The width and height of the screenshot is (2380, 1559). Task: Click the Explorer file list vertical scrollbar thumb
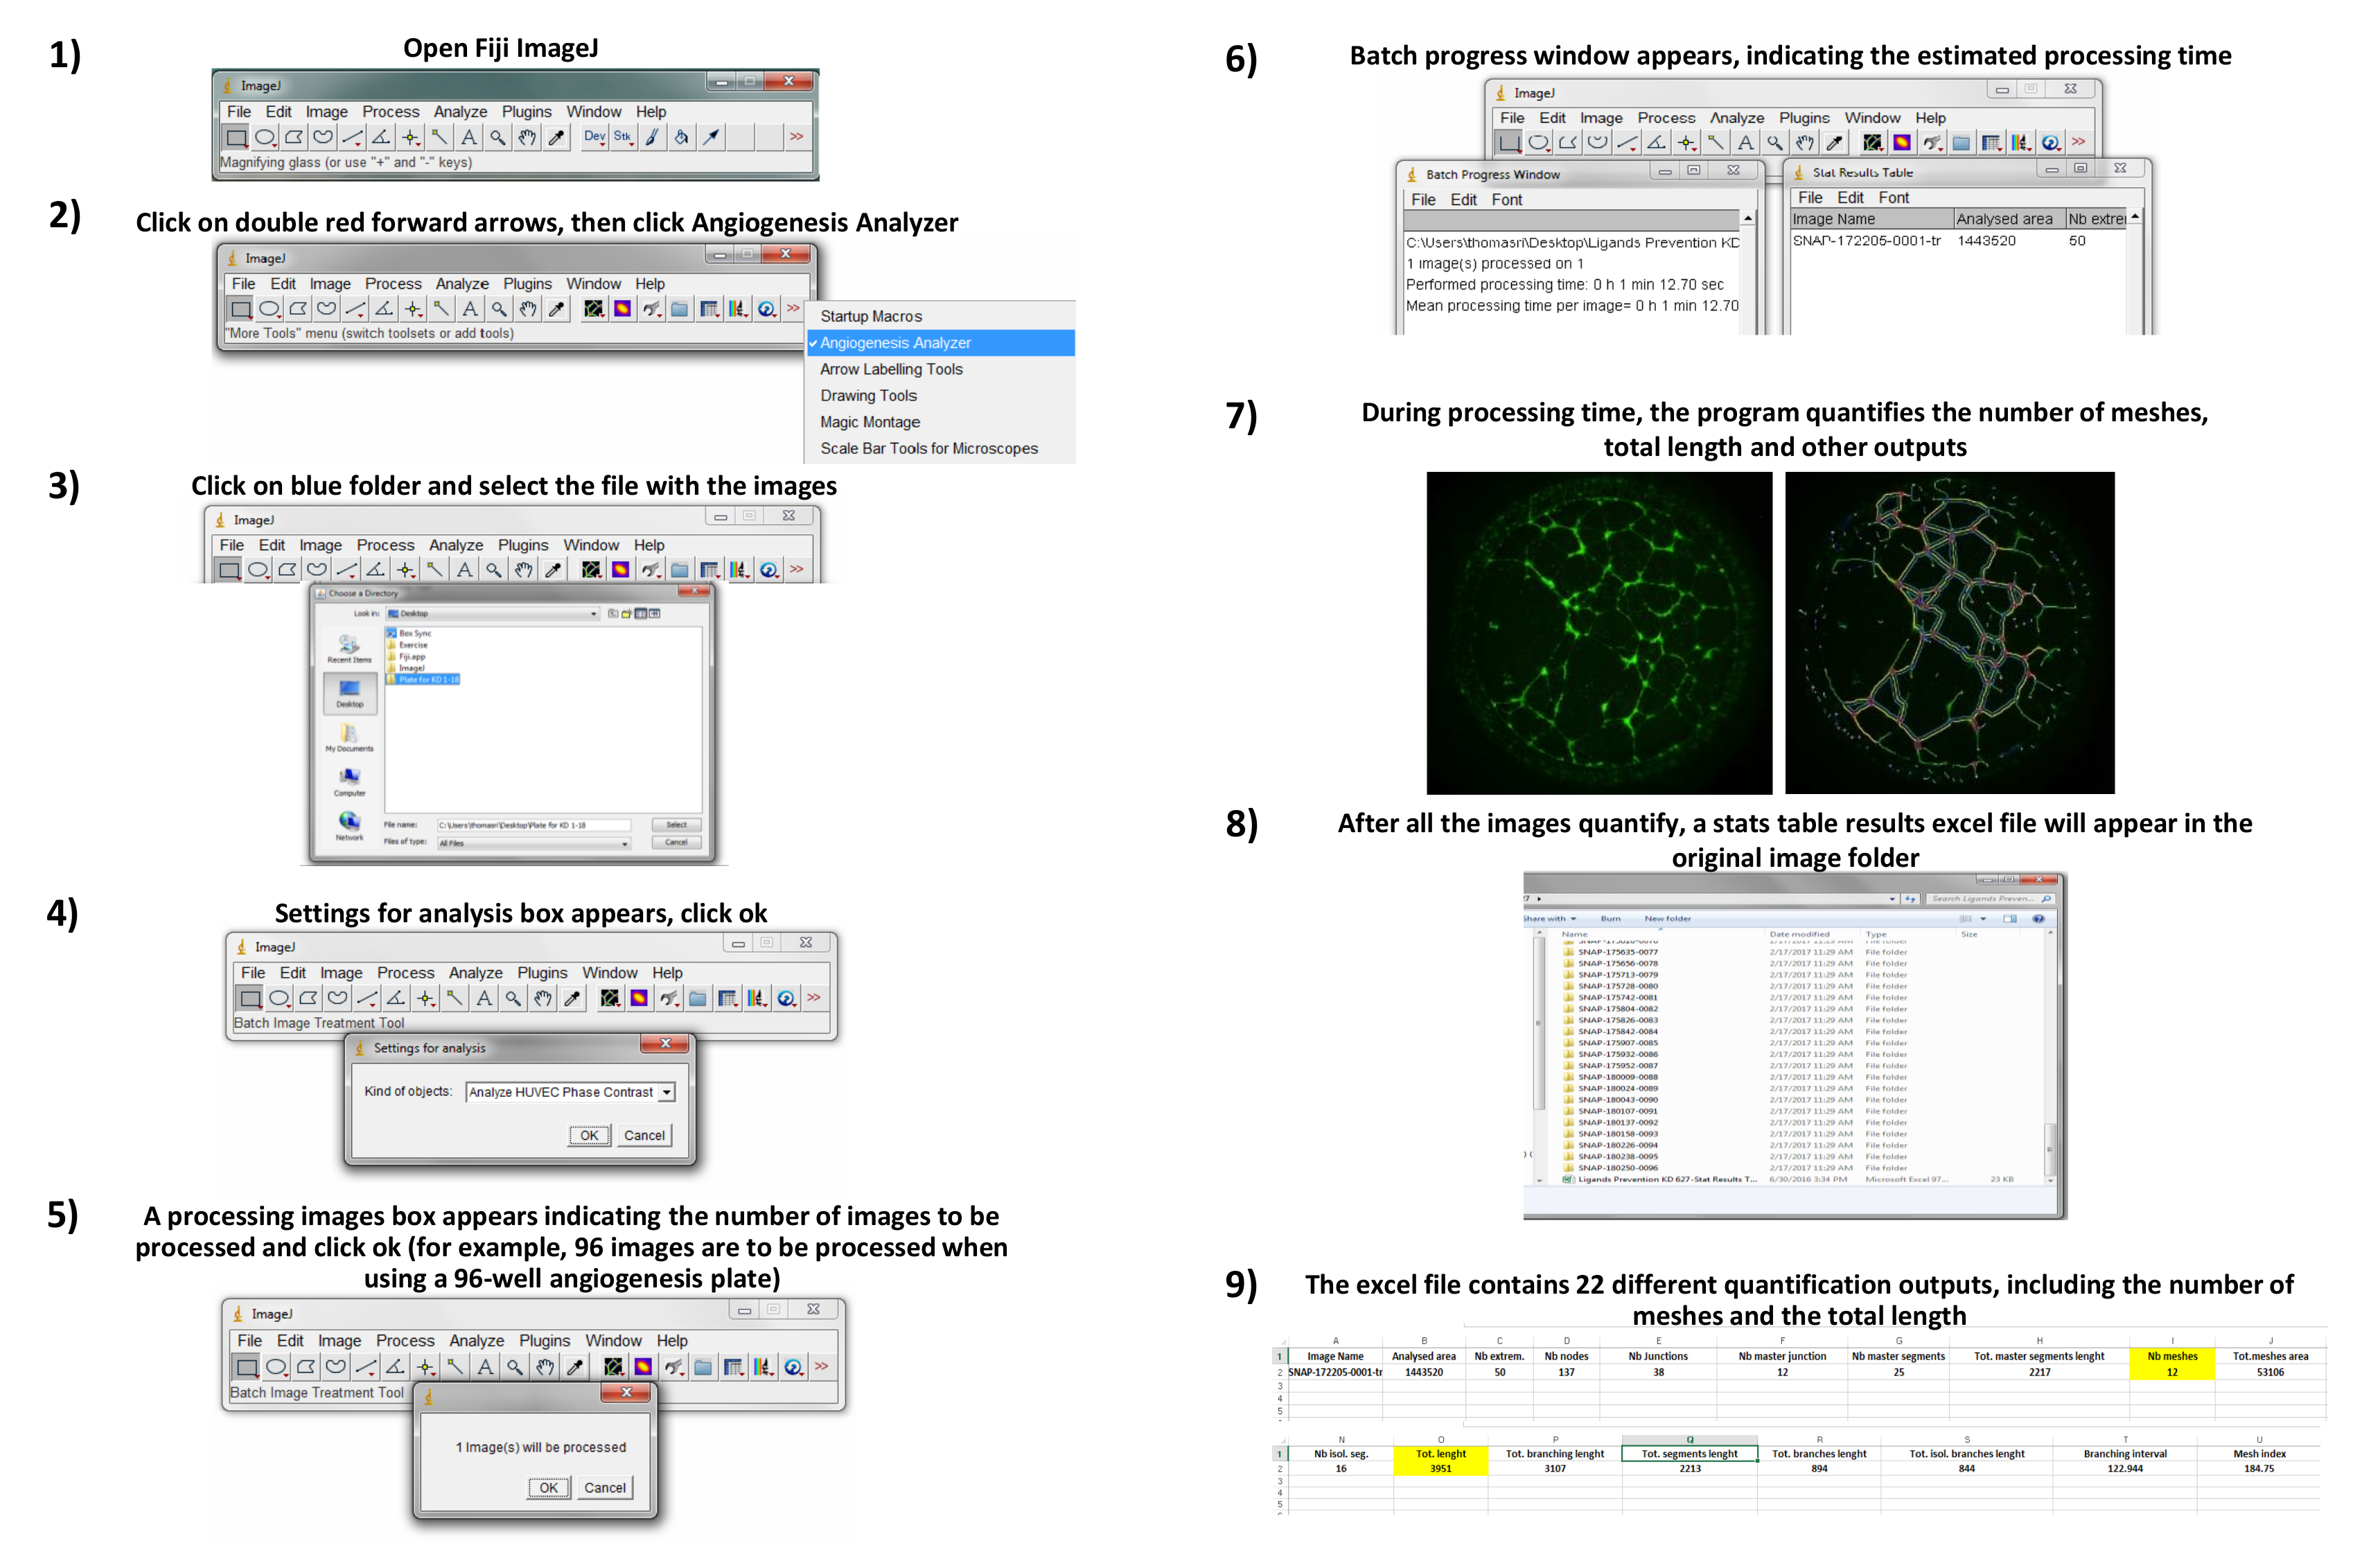click(x=2050, y=1150)
